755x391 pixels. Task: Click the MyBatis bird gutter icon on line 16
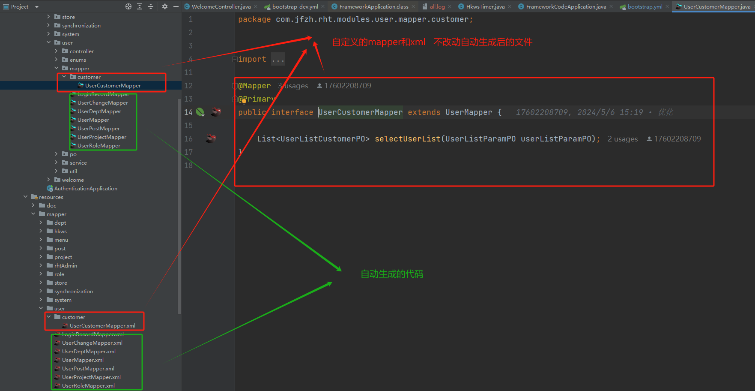(211, 138)
